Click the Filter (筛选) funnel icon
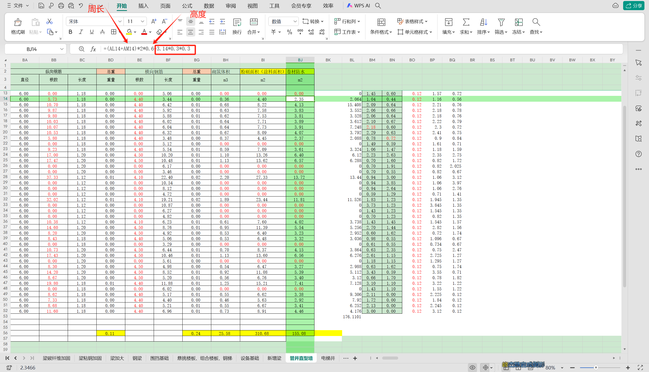The width and height of the screenshot is (649, 372). tap(501, 23)
